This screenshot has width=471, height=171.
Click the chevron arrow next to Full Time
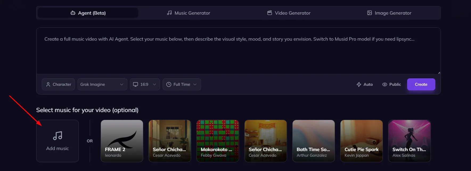click(195, 84)
